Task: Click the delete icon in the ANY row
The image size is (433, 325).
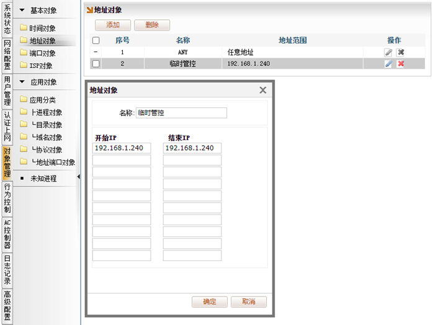Action: [x=400, y=52]
